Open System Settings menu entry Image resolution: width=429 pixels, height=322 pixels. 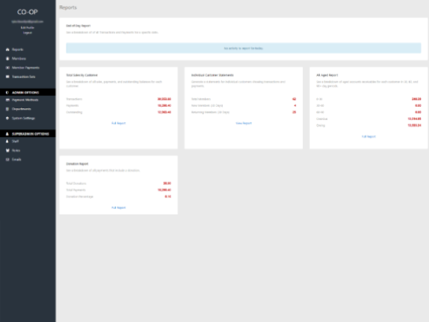point(23,118)
